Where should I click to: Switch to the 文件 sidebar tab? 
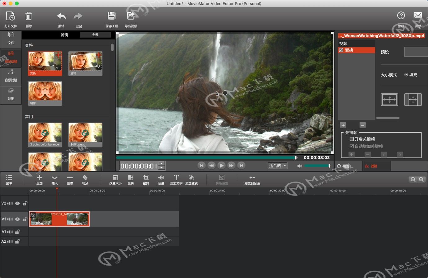click(11, 39)
